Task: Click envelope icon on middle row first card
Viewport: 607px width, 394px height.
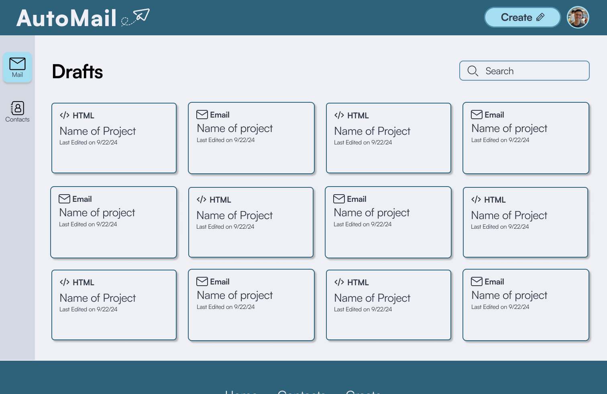Action: 64,199
